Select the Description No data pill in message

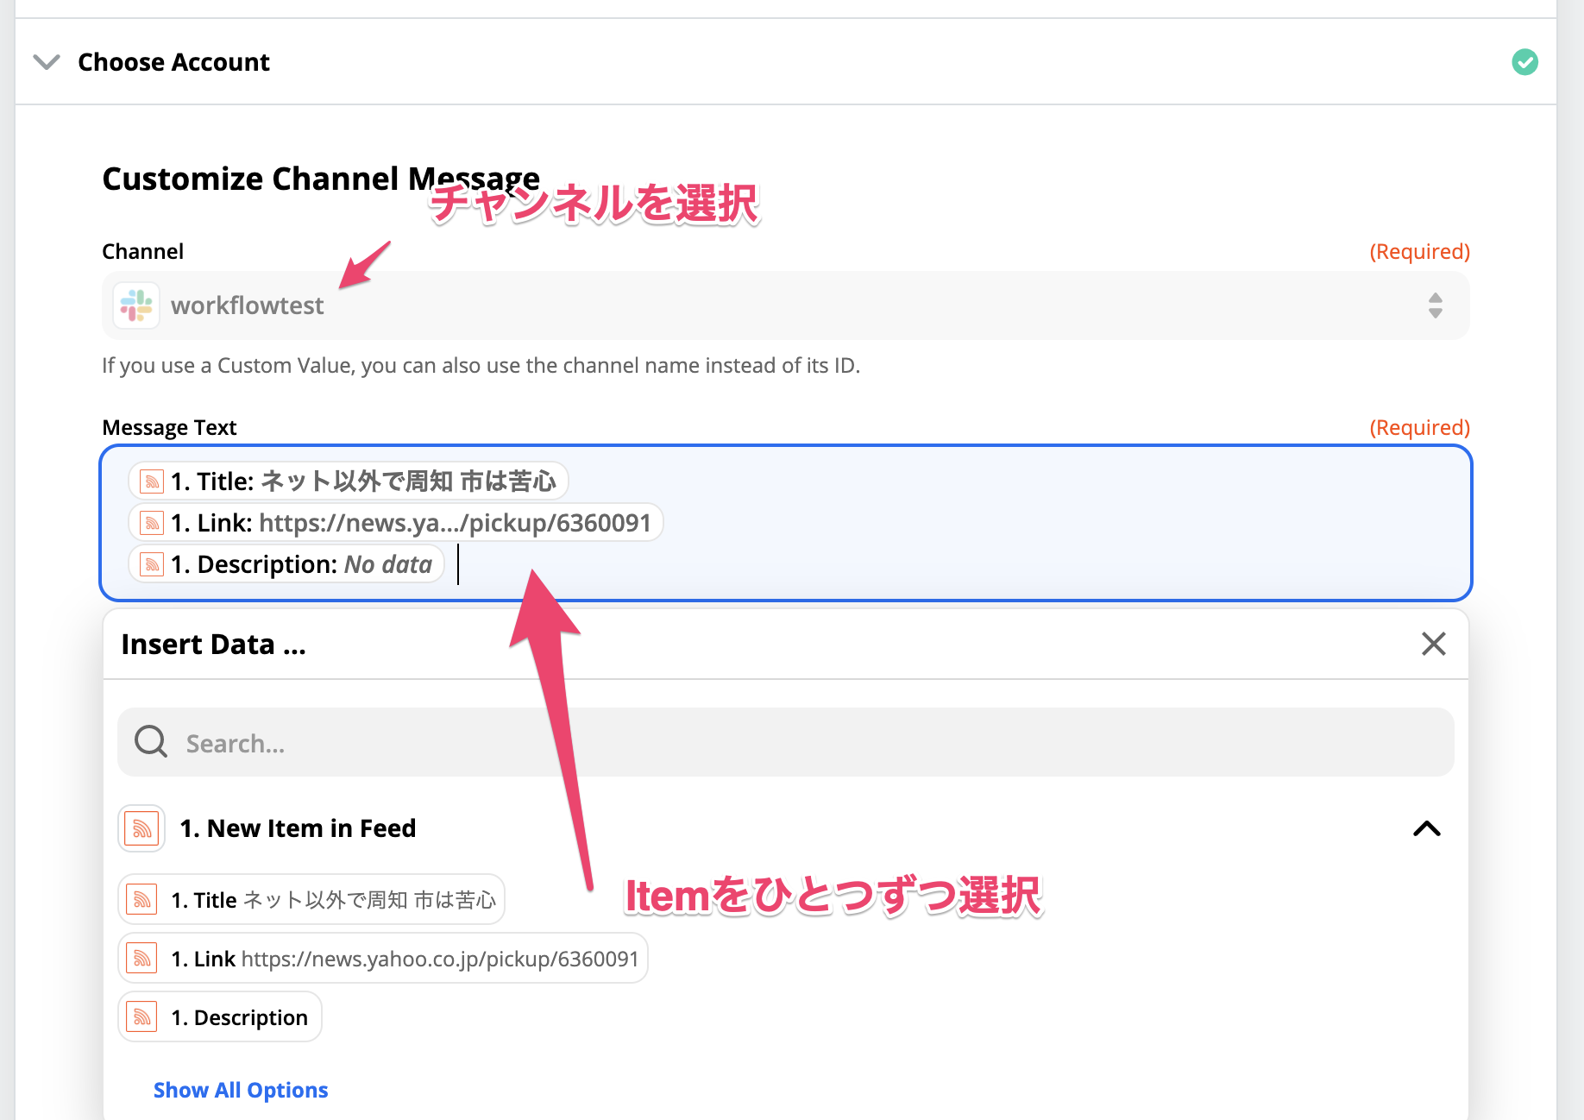286,564
